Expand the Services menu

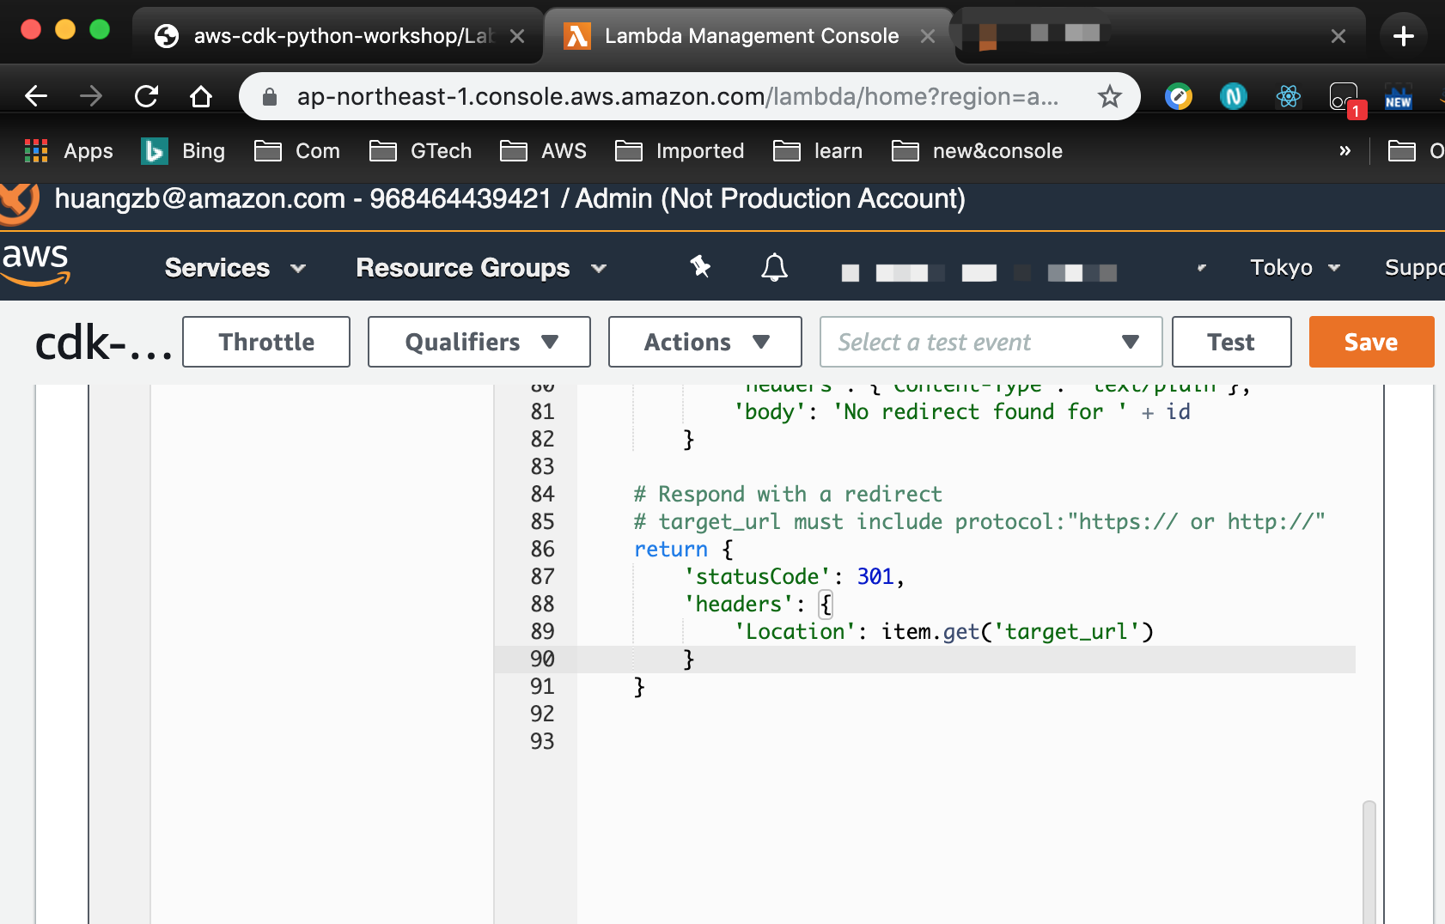(235, 268)
